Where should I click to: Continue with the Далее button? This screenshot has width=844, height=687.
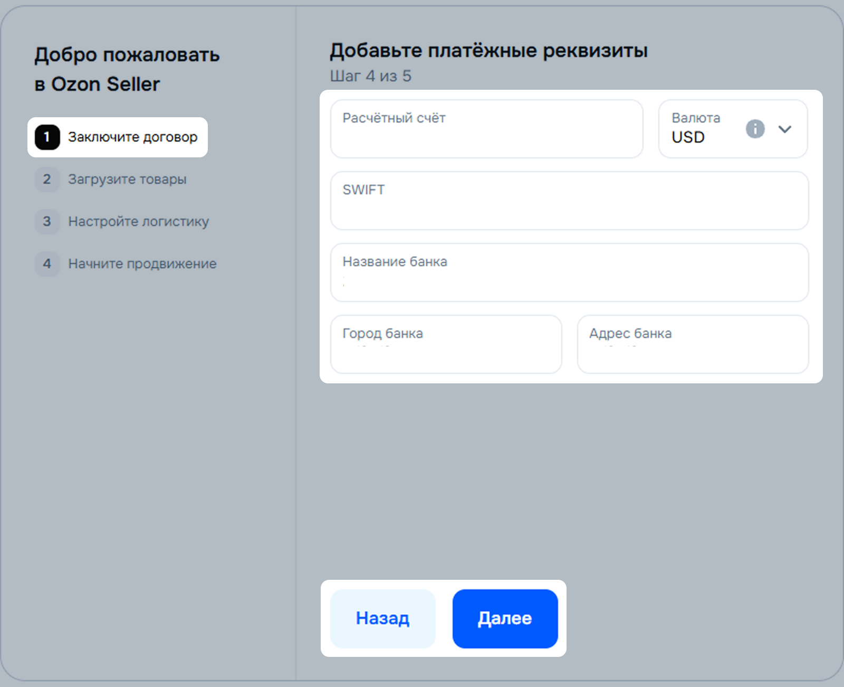505,618
